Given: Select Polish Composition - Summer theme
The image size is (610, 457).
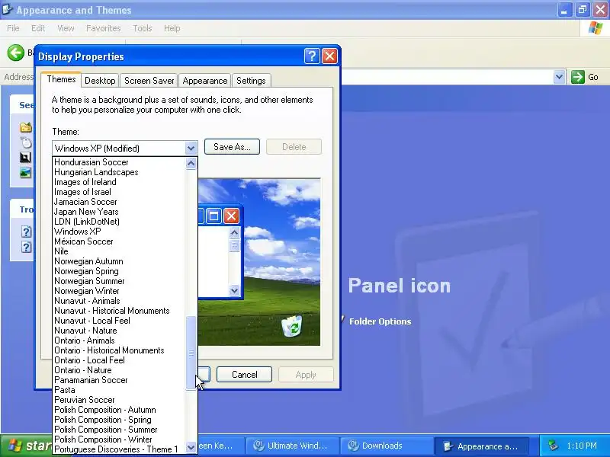Looking at the screenshot, I should (x=119, y=430).
